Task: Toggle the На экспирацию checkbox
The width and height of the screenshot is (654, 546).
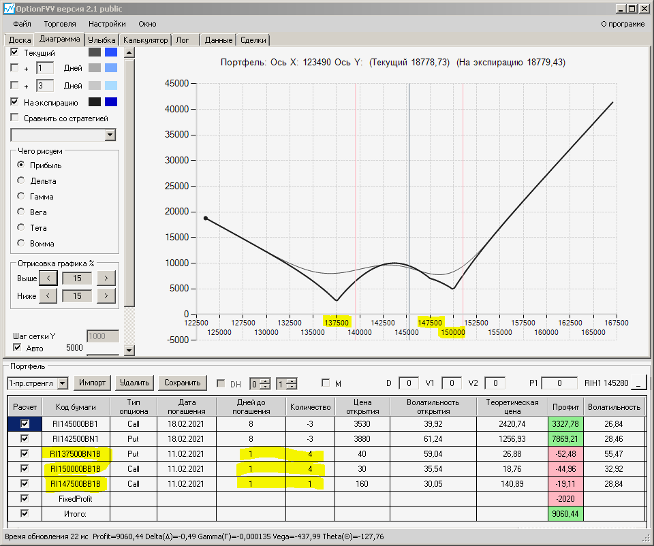Action: tap(14, 101)
